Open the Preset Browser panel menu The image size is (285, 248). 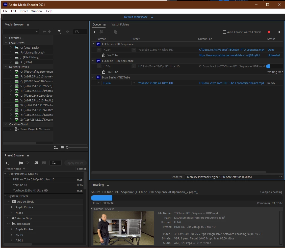(28, 155)
